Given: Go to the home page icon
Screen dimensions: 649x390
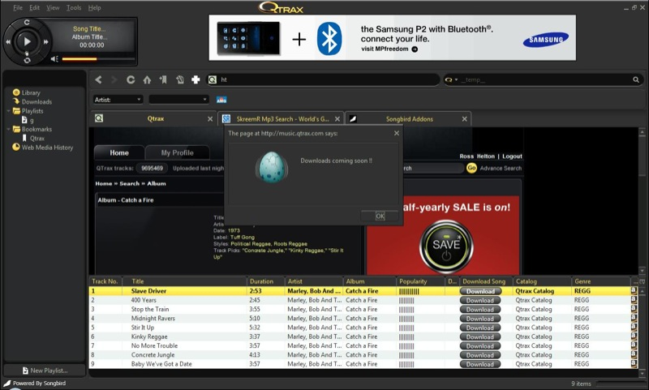Looking at the screenshot, I should click(147, 79).
